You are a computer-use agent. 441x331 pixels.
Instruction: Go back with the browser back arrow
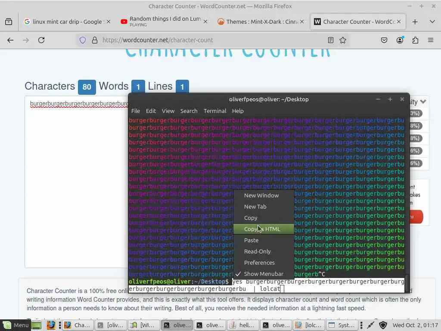tap(10, 40)
